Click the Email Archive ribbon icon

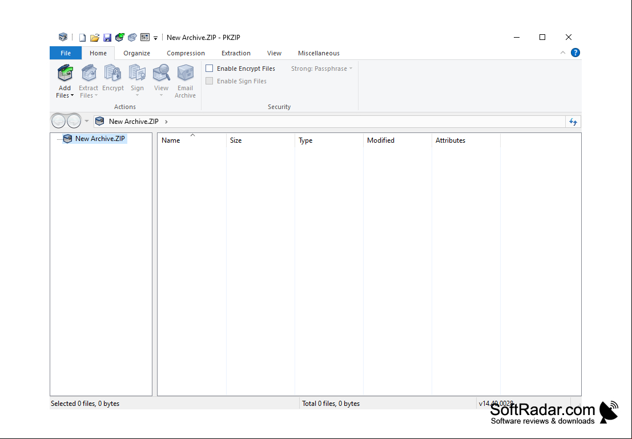186,73
